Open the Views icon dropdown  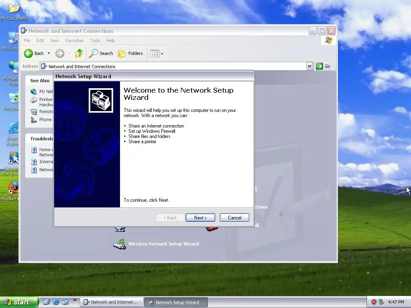pos(157,54)
